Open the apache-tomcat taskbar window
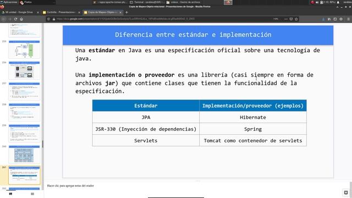Image resolution: width=352 pixels, height=198 pixels. point(110,2)
